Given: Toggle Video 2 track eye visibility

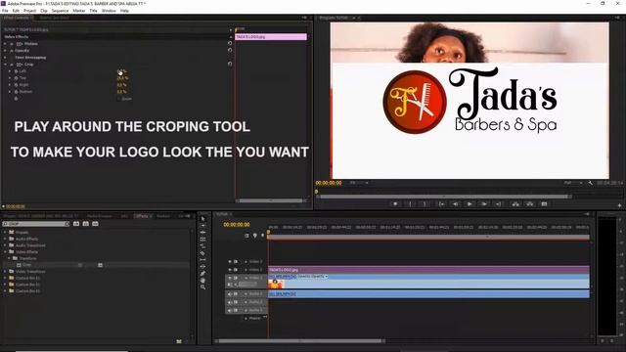Looking at the screenshot, I should tap(230, 270).
